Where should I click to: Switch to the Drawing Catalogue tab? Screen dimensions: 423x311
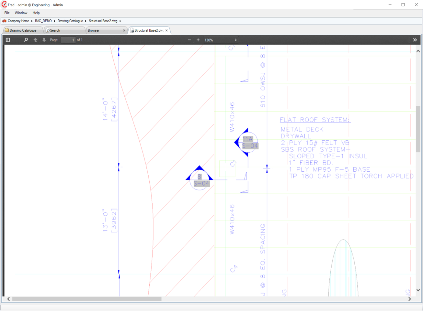(x=23, y=30)
